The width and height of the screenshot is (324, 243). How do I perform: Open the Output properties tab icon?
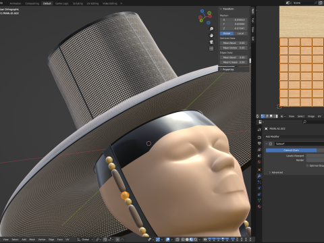click(259, 143)
